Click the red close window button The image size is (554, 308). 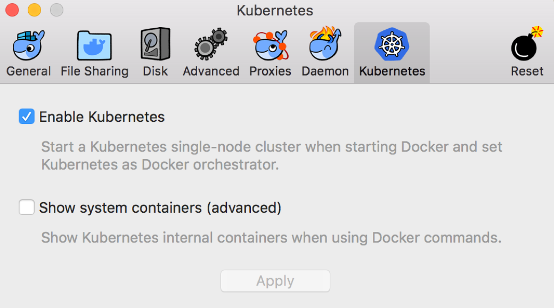pos(12,10)
